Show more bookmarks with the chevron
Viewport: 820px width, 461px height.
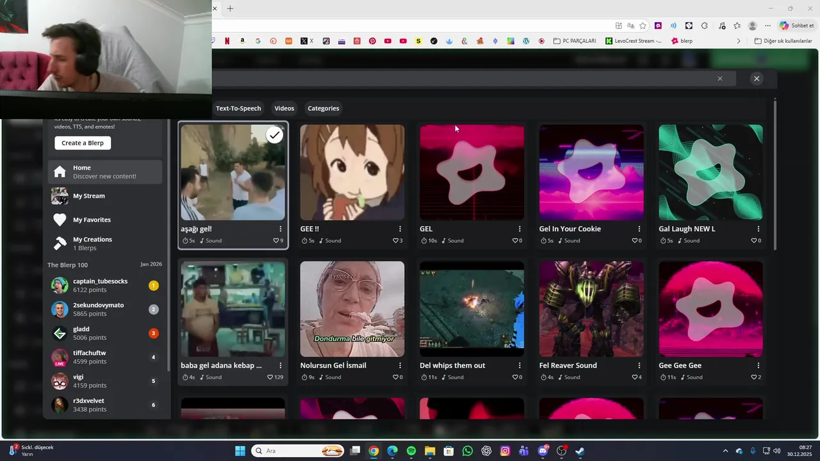pos(739,41)
